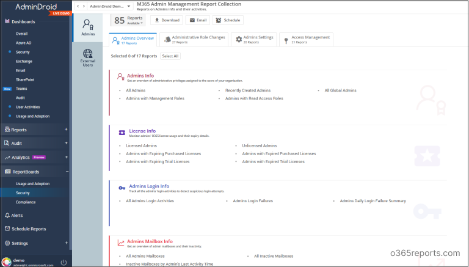Viewport: 469px width, 267px height.
Task: Click the Schedule Reports clock icon
Action: pos(7,229)
